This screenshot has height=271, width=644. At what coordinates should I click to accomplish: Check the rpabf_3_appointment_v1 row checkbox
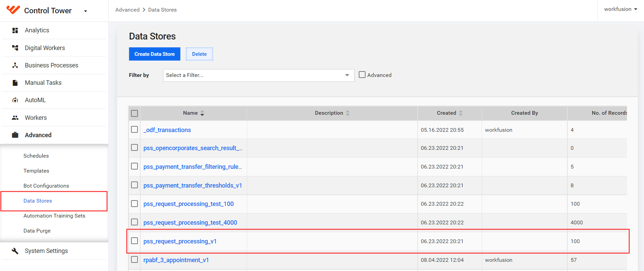134,259
